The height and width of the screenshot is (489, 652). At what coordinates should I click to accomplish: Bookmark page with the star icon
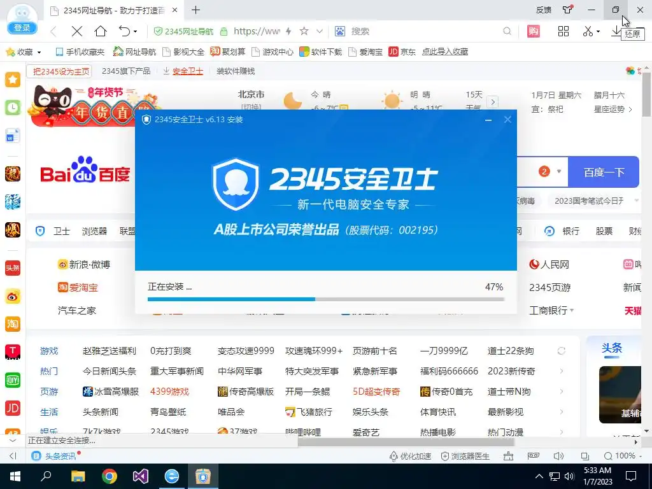point(304,31)
